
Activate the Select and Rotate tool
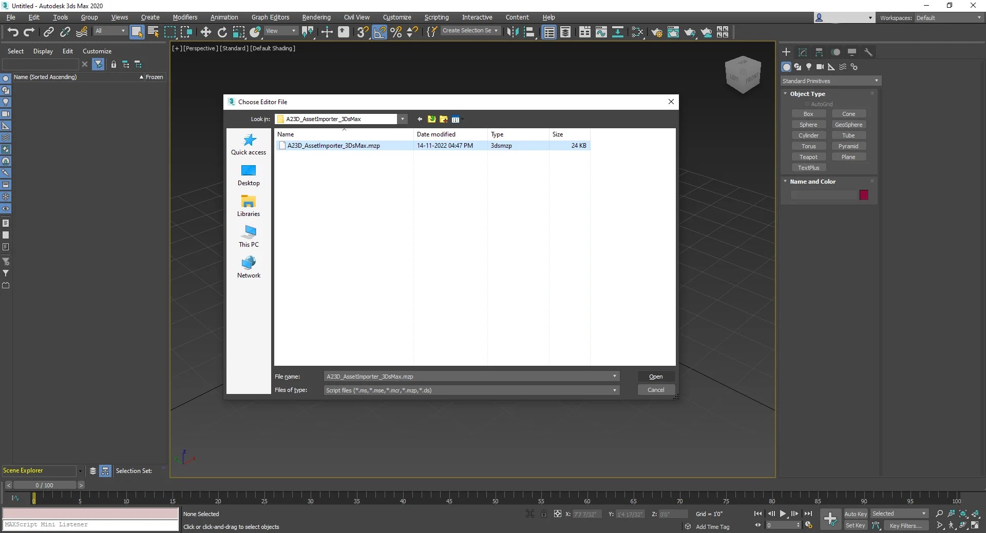tap(222, 32)
